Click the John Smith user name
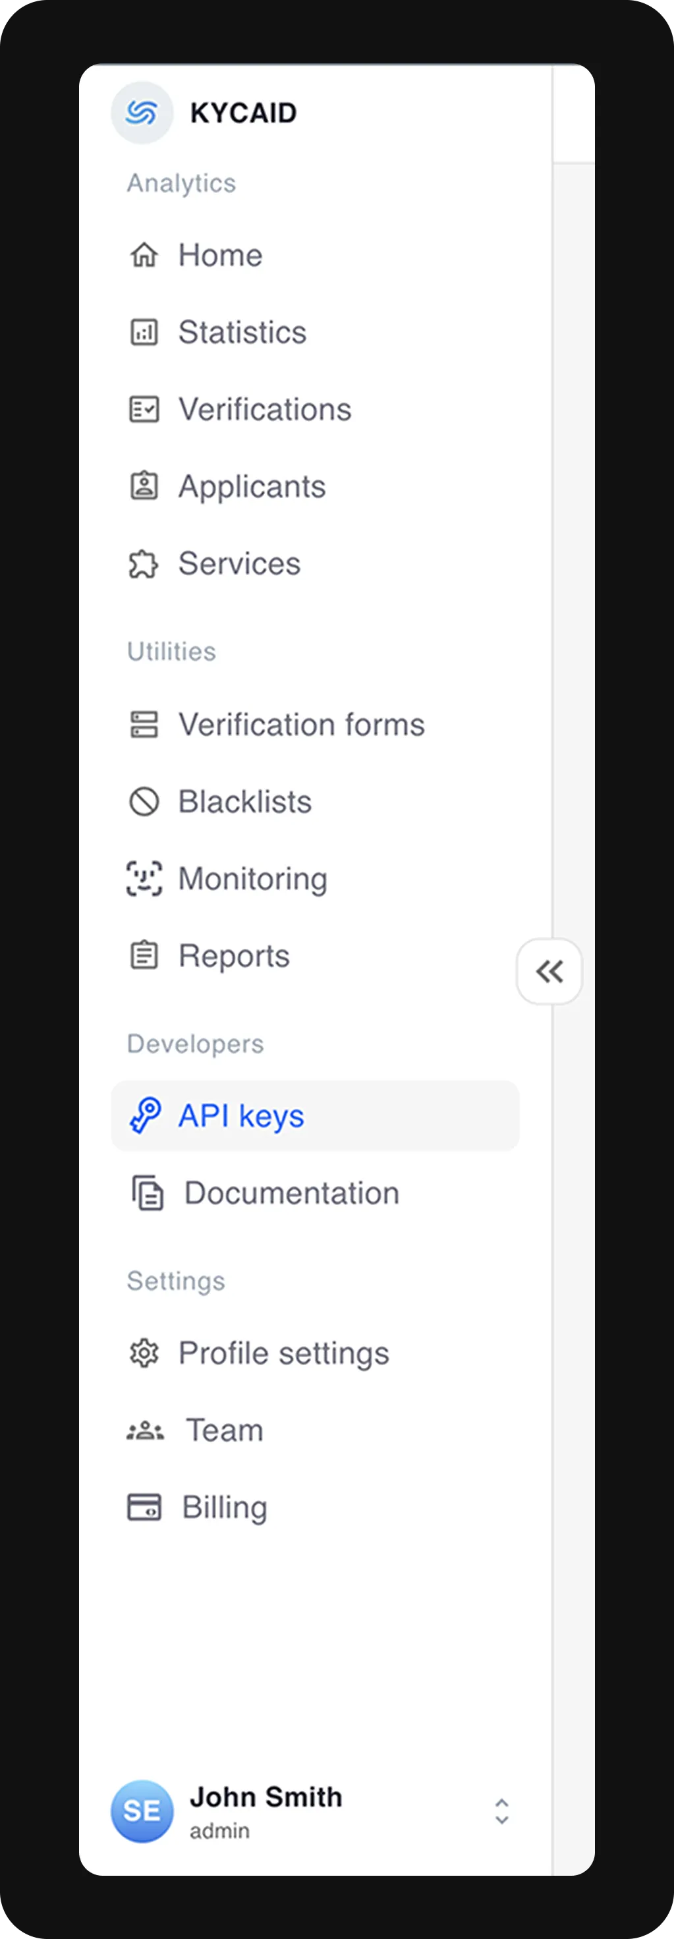Image resolution: width=674 pixels, height=1939 pixels. (266, 1797)
